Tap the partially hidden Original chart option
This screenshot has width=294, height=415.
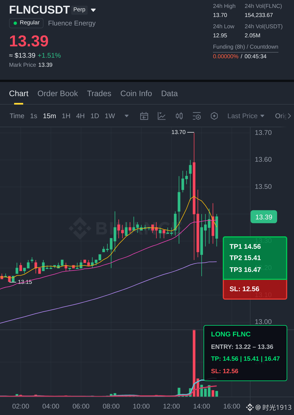281,116
